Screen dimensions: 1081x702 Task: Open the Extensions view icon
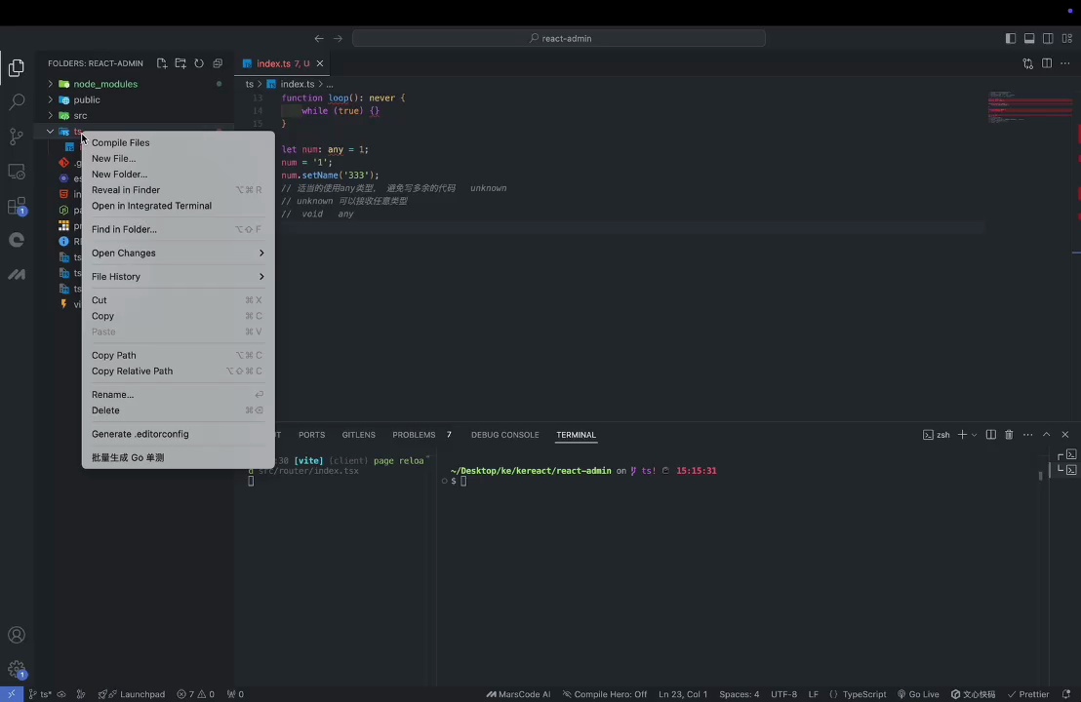[17, 206]
